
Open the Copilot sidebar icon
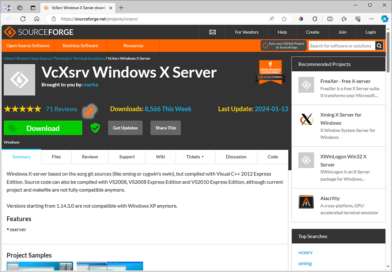tap(385, 19)
